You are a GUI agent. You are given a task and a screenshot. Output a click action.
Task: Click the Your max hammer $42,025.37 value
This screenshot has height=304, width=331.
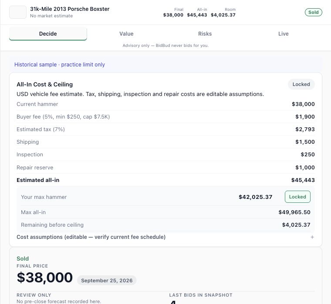(x=255, y=197)
